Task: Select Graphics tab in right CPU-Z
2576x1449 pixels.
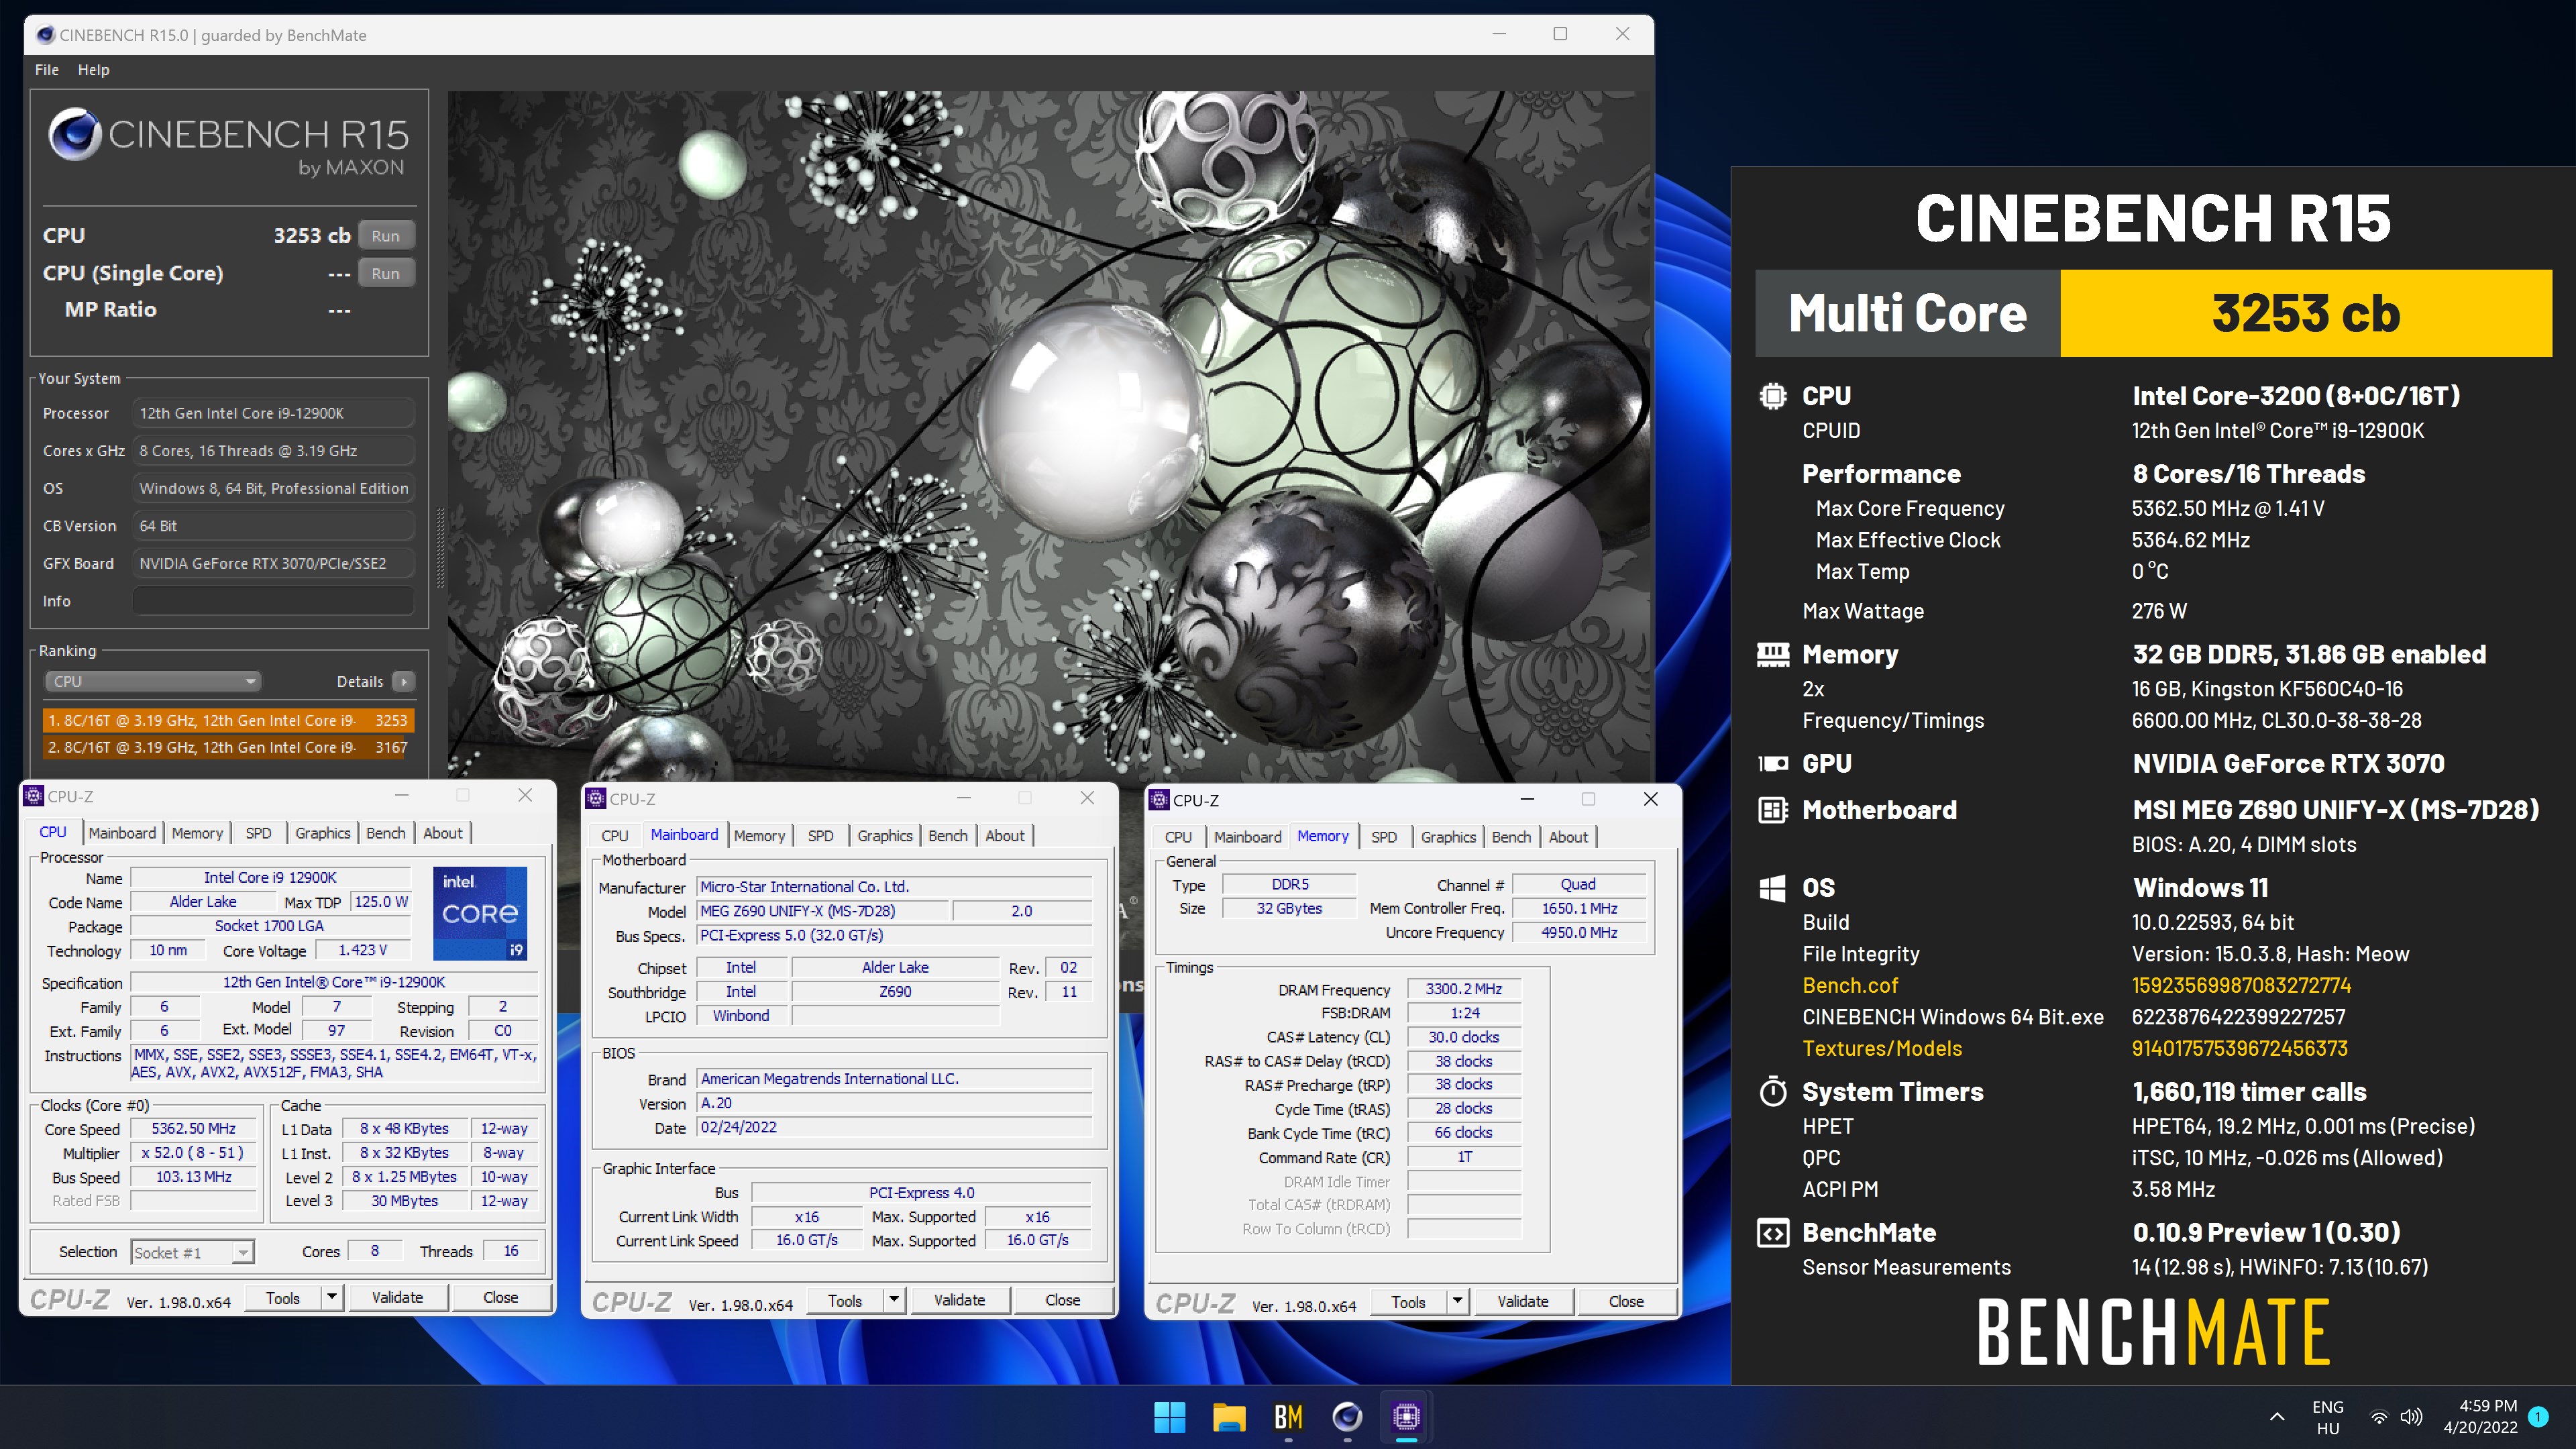Action: (1448, 837)
